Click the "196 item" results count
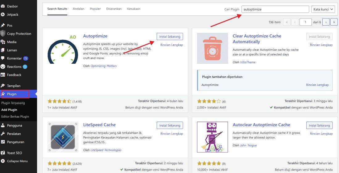 (x=275, y=22)
